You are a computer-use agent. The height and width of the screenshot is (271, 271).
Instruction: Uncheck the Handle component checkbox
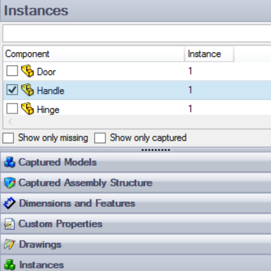click(12, 89)
